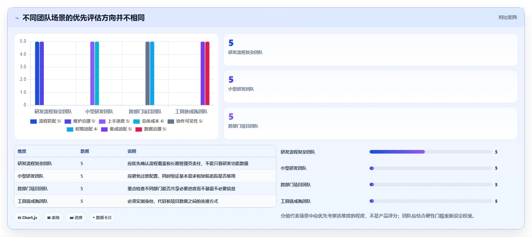Toggle the 上手速度 legend entry
Viewport: 532px width, 237px height.
click(x=114, y=121)
